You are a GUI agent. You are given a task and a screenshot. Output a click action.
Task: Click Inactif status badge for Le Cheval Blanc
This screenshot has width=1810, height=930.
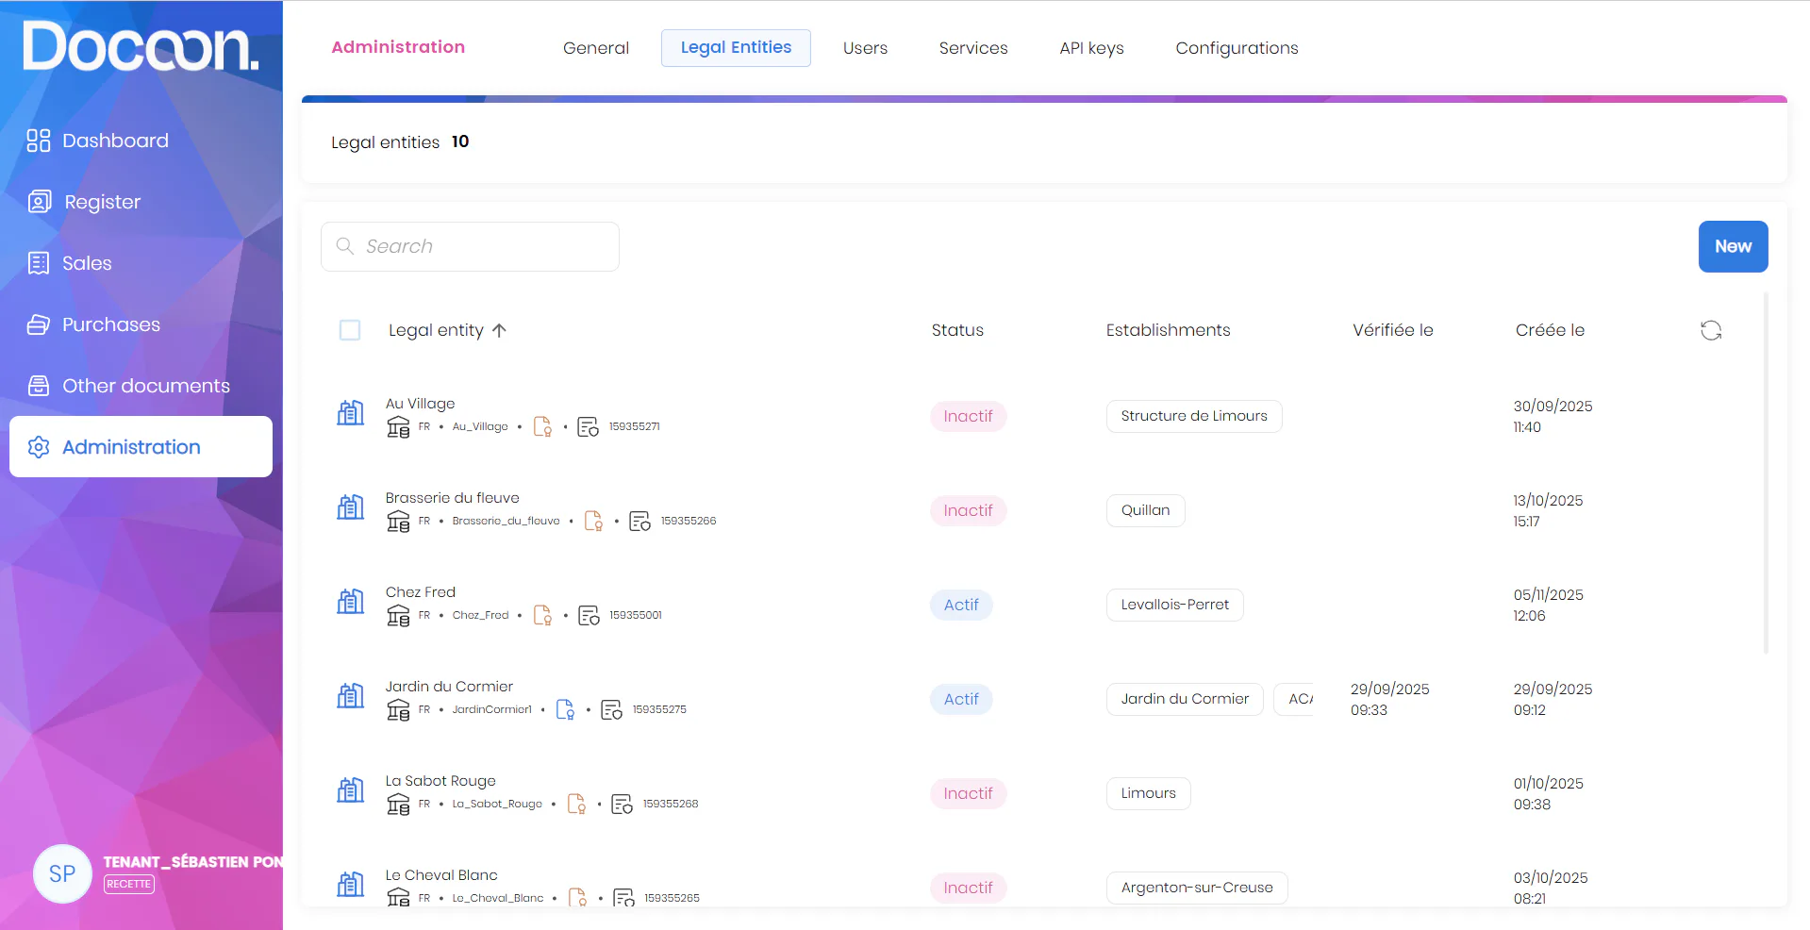pos(969,888)
